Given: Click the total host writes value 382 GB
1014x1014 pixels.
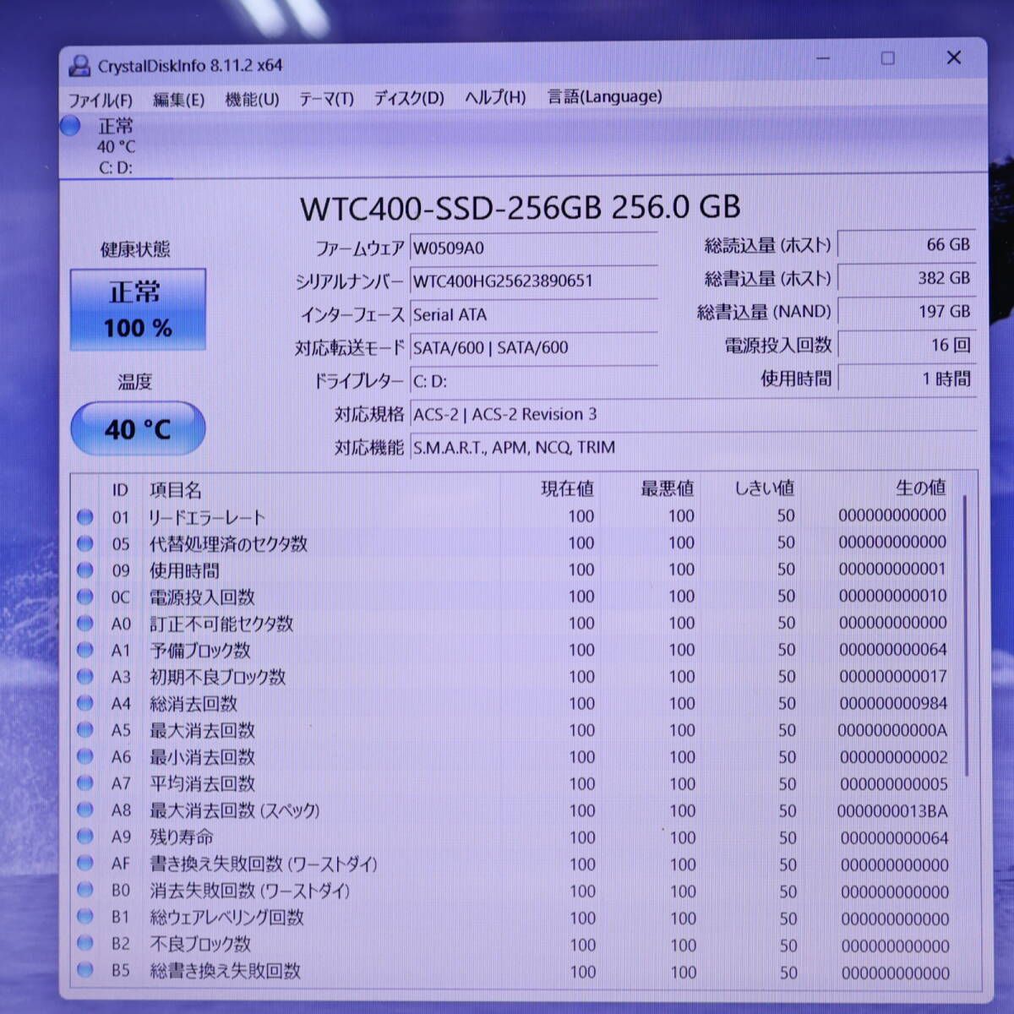Looking at the screenshot, I should [x=907, y=278].
